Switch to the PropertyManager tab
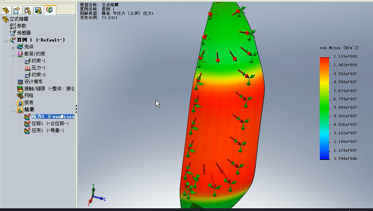373x211 pixels. tap(17, 10)
